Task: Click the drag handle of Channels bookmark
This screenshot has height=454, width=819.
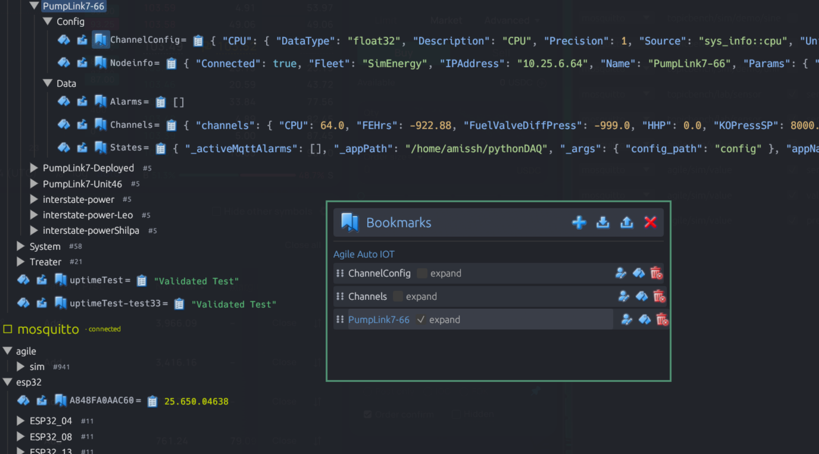Action: tap(340, 296)
